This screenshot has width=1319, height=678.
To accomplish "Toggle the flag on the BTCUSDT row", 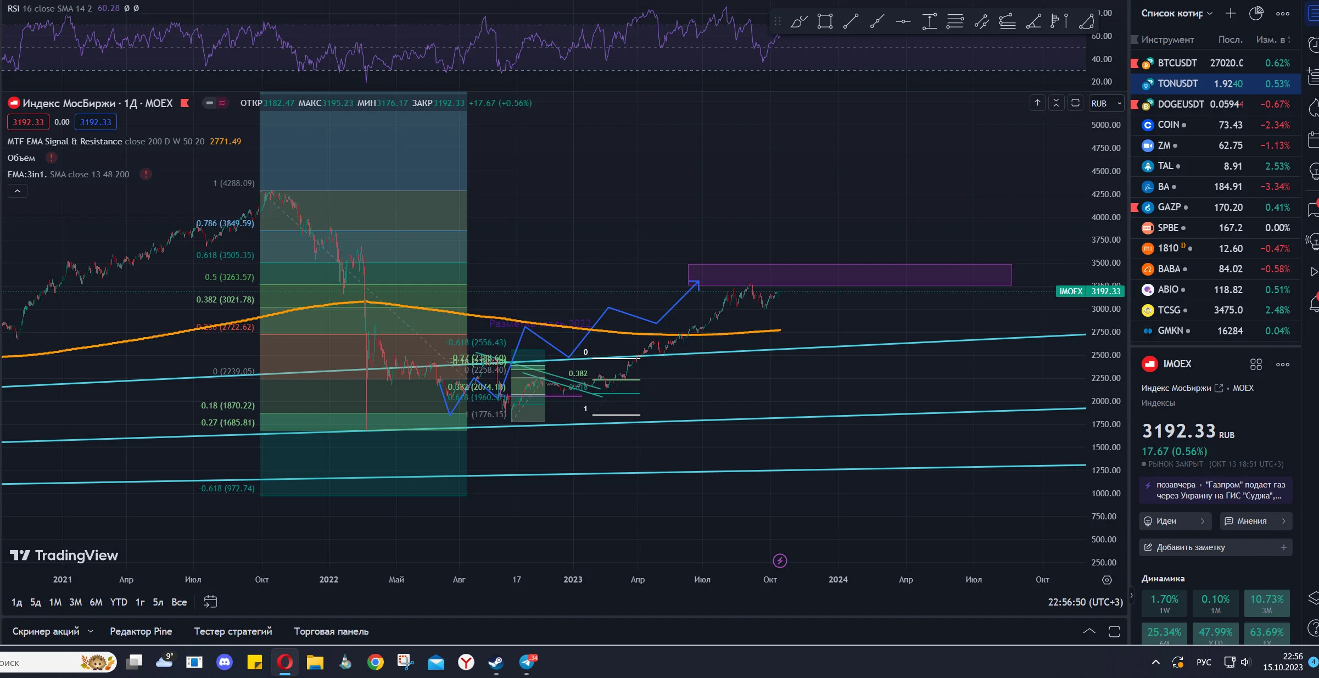I will (1134, 63).
